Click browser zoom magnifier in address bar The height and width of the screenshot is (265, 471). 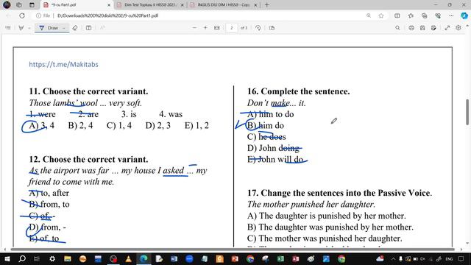(369, 15)
